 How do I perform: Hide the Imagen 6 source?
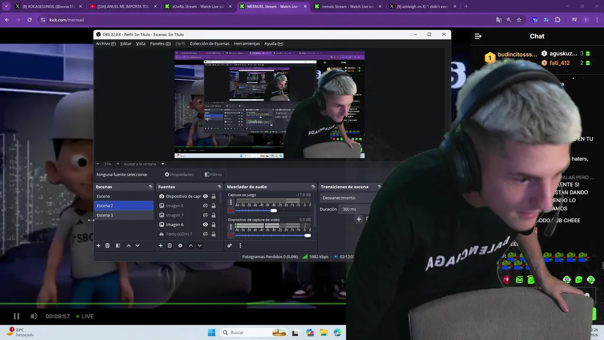(x=205, y=225)
